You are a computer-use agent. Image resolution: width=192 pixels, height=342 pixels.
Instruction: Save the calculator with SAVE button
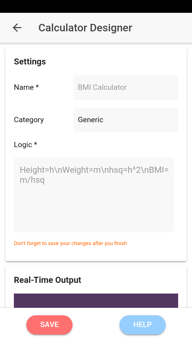point(49,325)
